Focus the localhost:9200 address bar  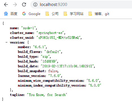[81, 5]
